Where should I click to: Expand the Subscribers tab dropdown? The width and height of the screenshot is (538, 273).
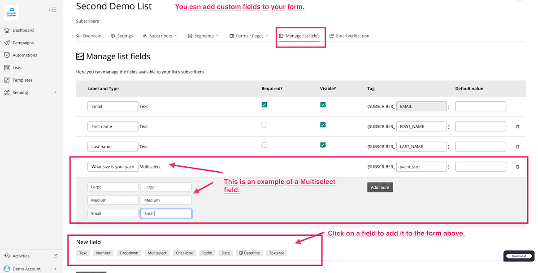[x=160, y=36]
